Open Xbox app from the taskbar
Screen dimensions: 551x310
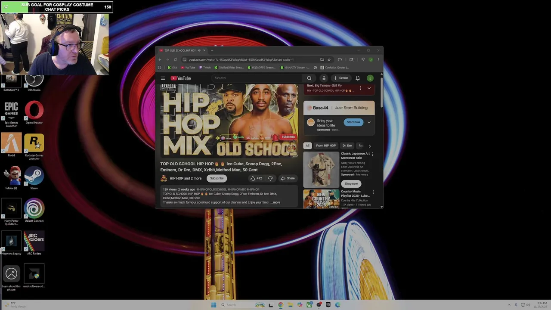[x=310, y=305]
